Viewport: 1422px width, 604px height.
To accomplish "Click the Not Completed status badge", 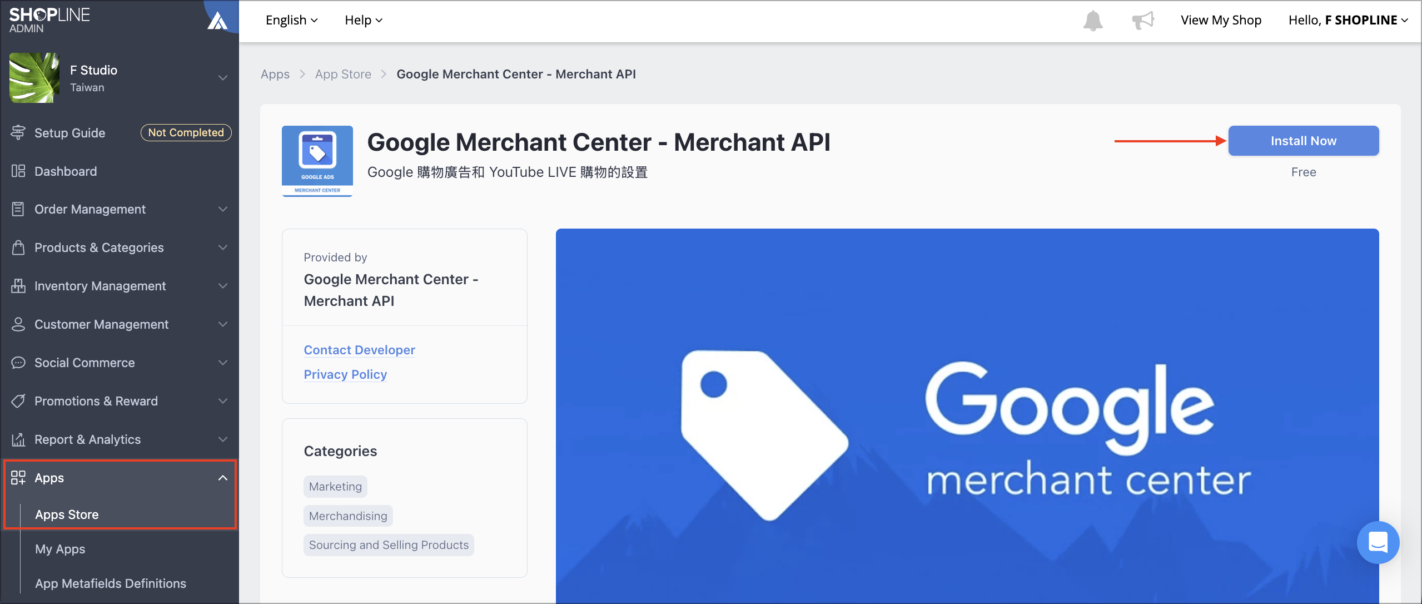I will click(186, 132).
